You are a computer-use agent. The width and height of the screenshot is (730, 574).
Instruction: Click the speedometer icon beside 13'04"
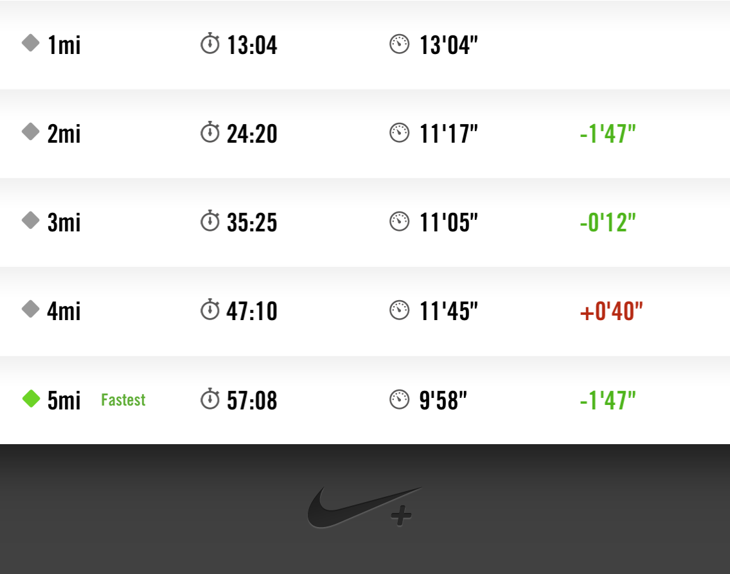399,44
